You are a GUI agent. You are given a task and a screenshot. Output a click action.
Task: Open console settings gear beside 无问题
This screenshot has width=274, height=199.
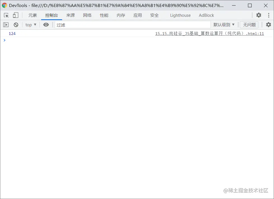click(268, 25)
